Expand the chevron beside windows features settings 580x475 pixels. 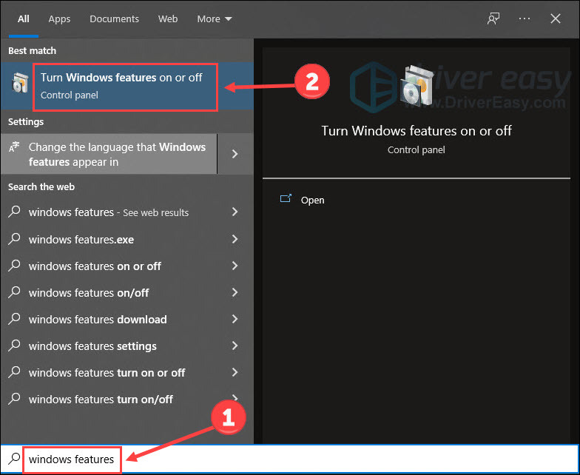coord(235,345)
